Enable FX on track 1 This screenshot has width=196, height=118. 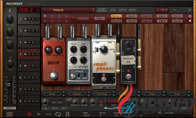point(25,19)
